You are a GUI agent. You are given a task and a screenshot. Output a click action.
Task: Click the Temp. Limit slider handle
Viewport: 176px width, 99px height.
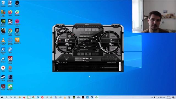[x=91, y=41]
